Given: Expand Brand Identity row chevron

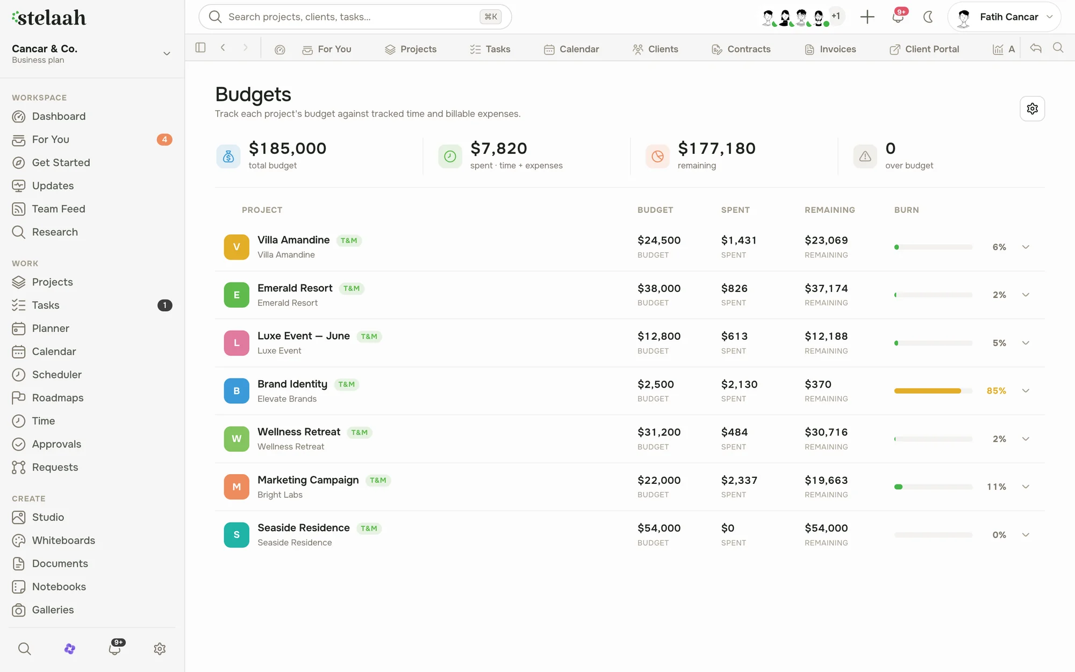Looking at the screenshot, I should tap(1026, 391).
